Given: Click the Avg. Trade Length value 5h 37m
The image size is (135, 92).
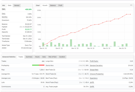Looking at the screenshot, I should 86,87.
